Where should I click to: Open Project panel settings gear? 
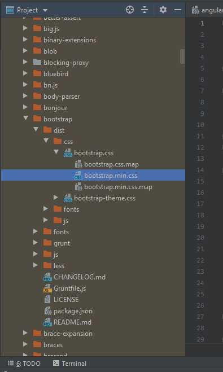pyautogui.click(x=163, y=10)
